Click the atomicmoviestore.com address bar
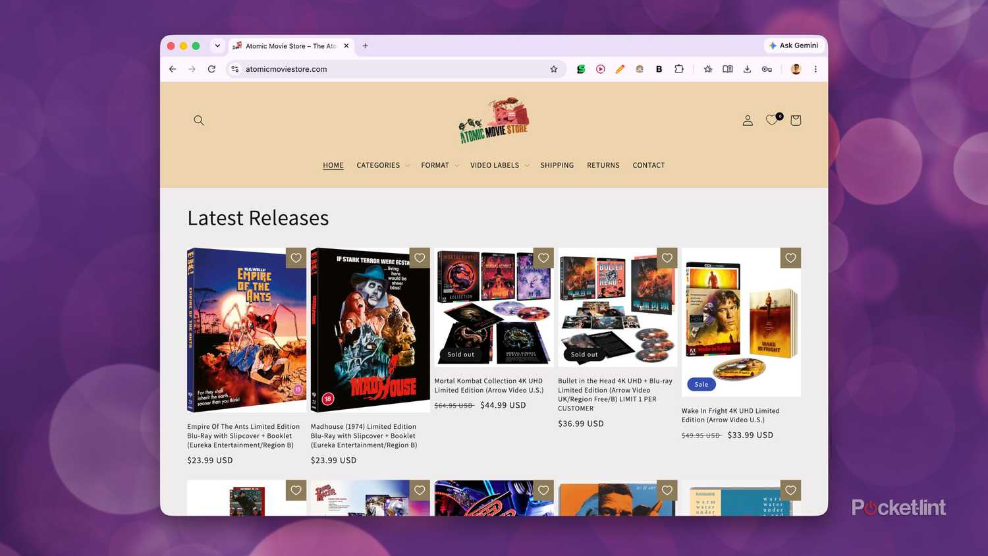The image size is (988, 556). point(395,69)
